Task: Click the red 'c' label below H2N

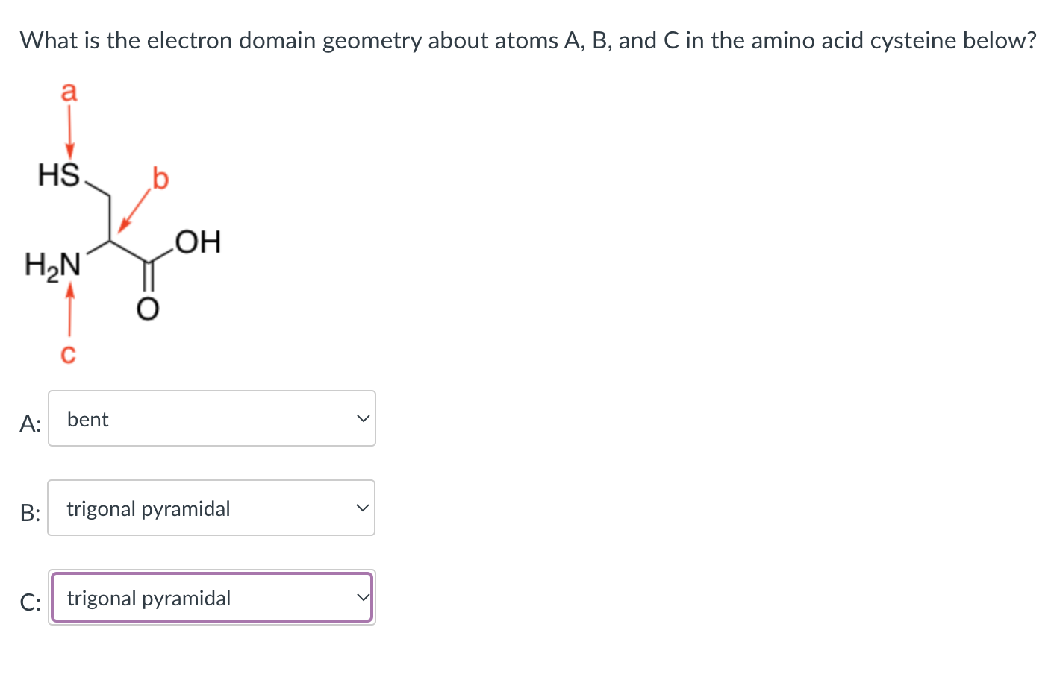Action: point(68,353)
